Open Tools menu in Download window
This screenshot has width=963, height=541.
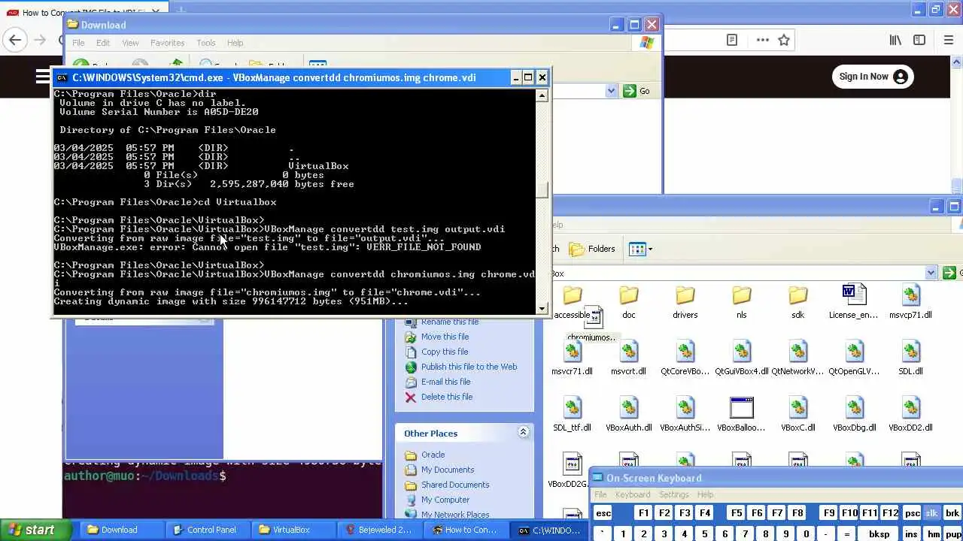pyautogui.click(x=206, y=43)
